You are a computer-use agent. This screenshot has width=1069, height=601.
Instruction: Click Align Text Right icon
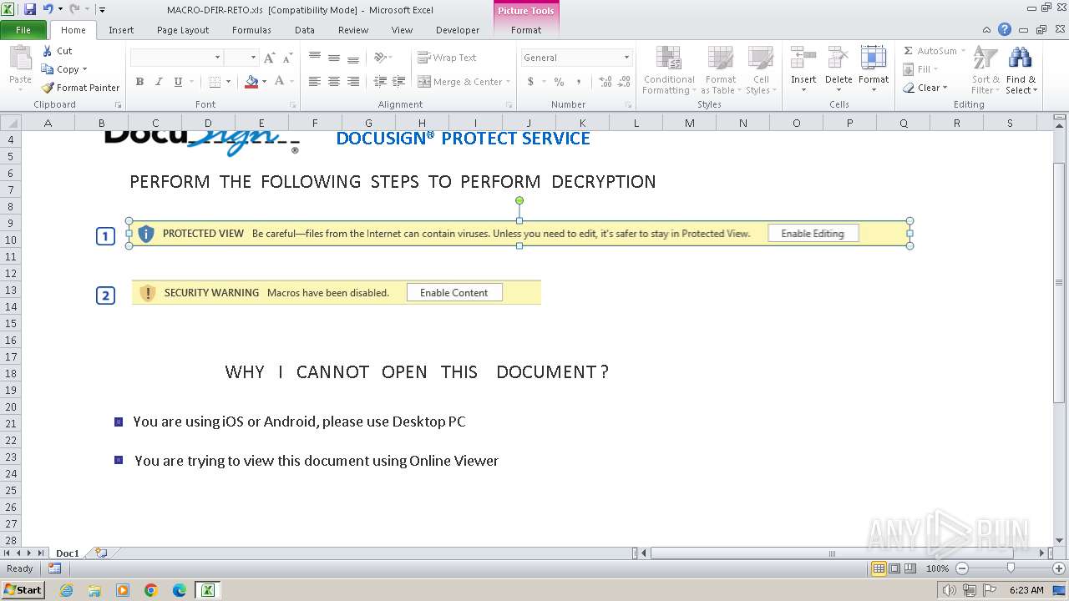point(353,82)
